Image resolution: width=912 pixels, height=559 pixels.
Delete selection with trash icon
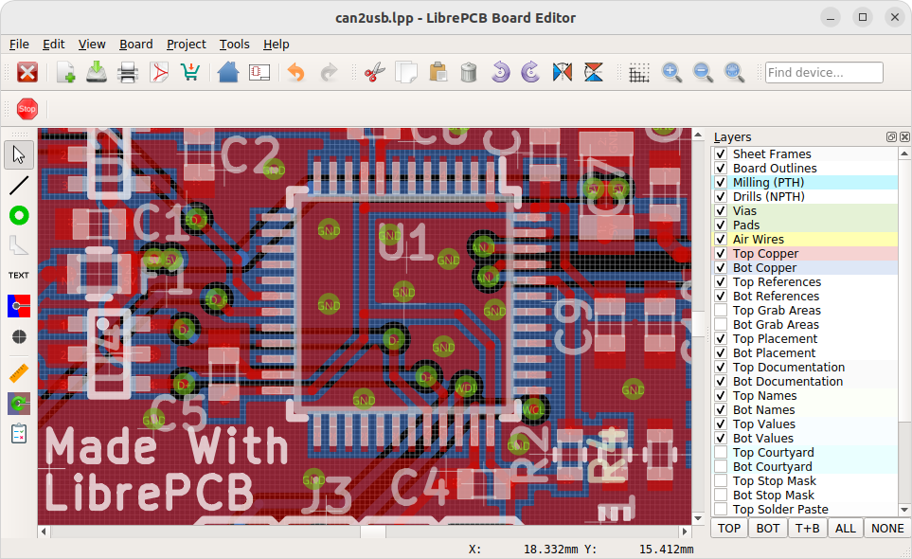coord(468,72)
